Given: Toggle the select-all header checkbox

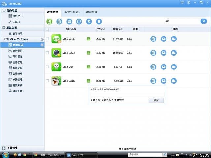Looking at the screenshot, I should click(47, 29).
